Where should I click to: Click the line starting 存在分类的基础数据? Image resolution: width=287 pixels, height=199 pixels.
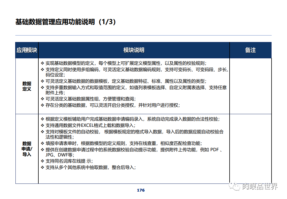(x=113, y=105)
